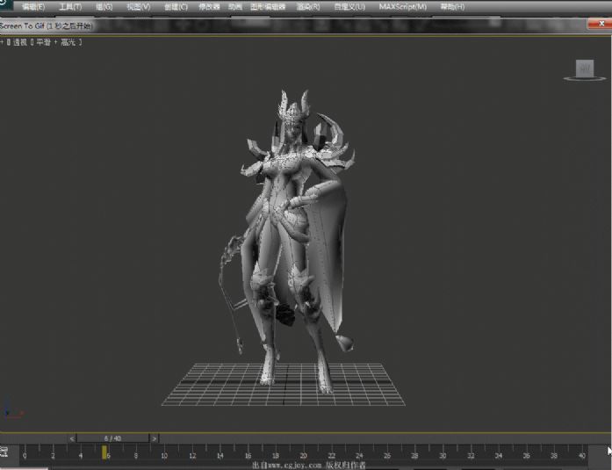
Task: Open the 图形编辑器 graph editors menu
Action: (x=268, y=7)
